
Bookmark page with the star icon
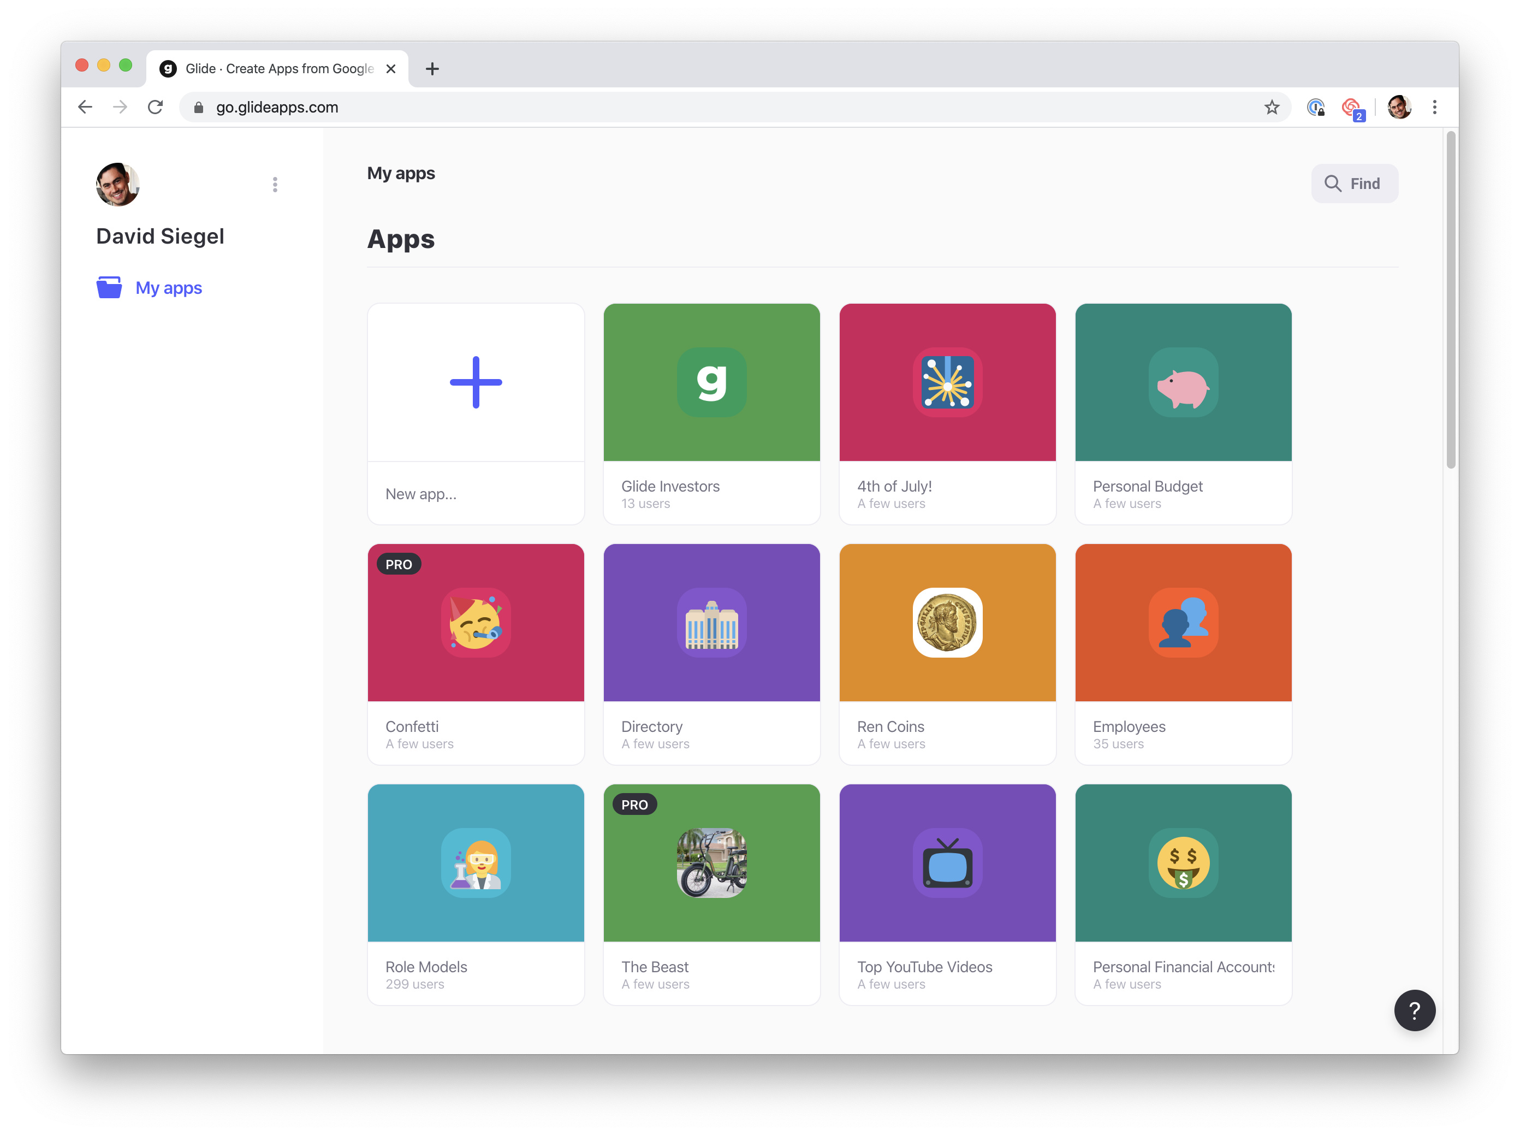[1270, 107]
